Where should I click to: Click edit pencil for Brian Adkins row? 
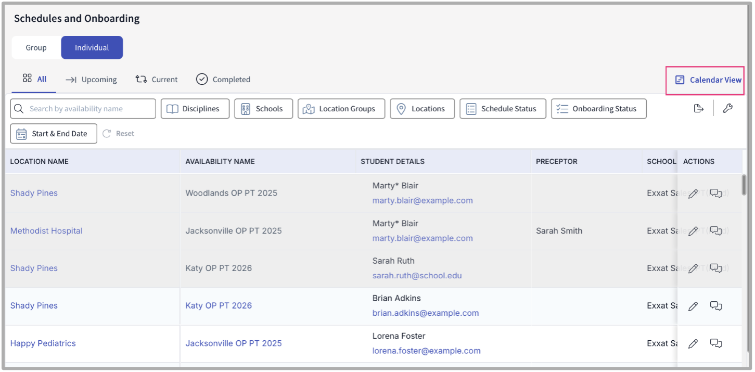pyautogui.click(x=693, y=306)
